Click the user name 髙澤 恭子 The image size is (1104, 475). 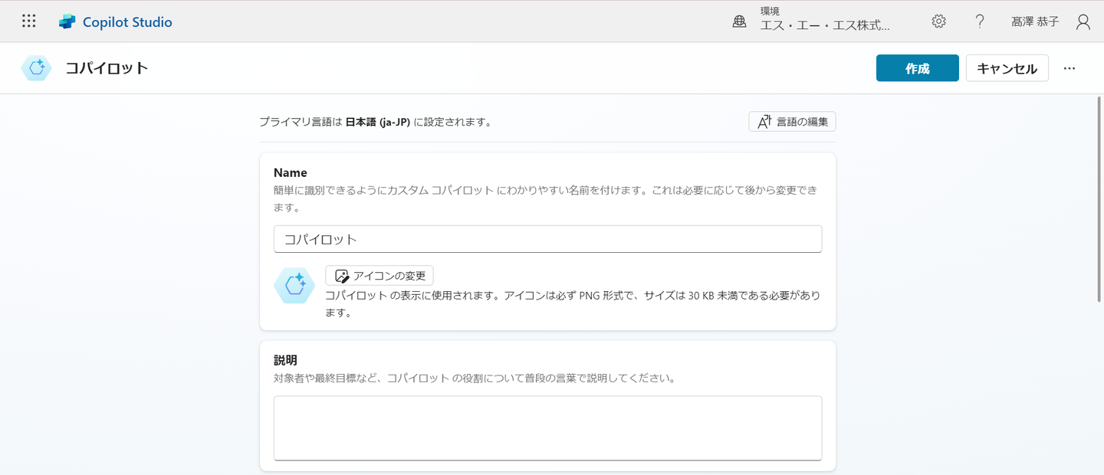(1035, 21)
